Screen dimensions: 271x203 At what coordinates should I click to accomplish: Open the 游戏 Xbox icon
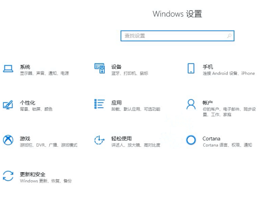pos(8,140)
